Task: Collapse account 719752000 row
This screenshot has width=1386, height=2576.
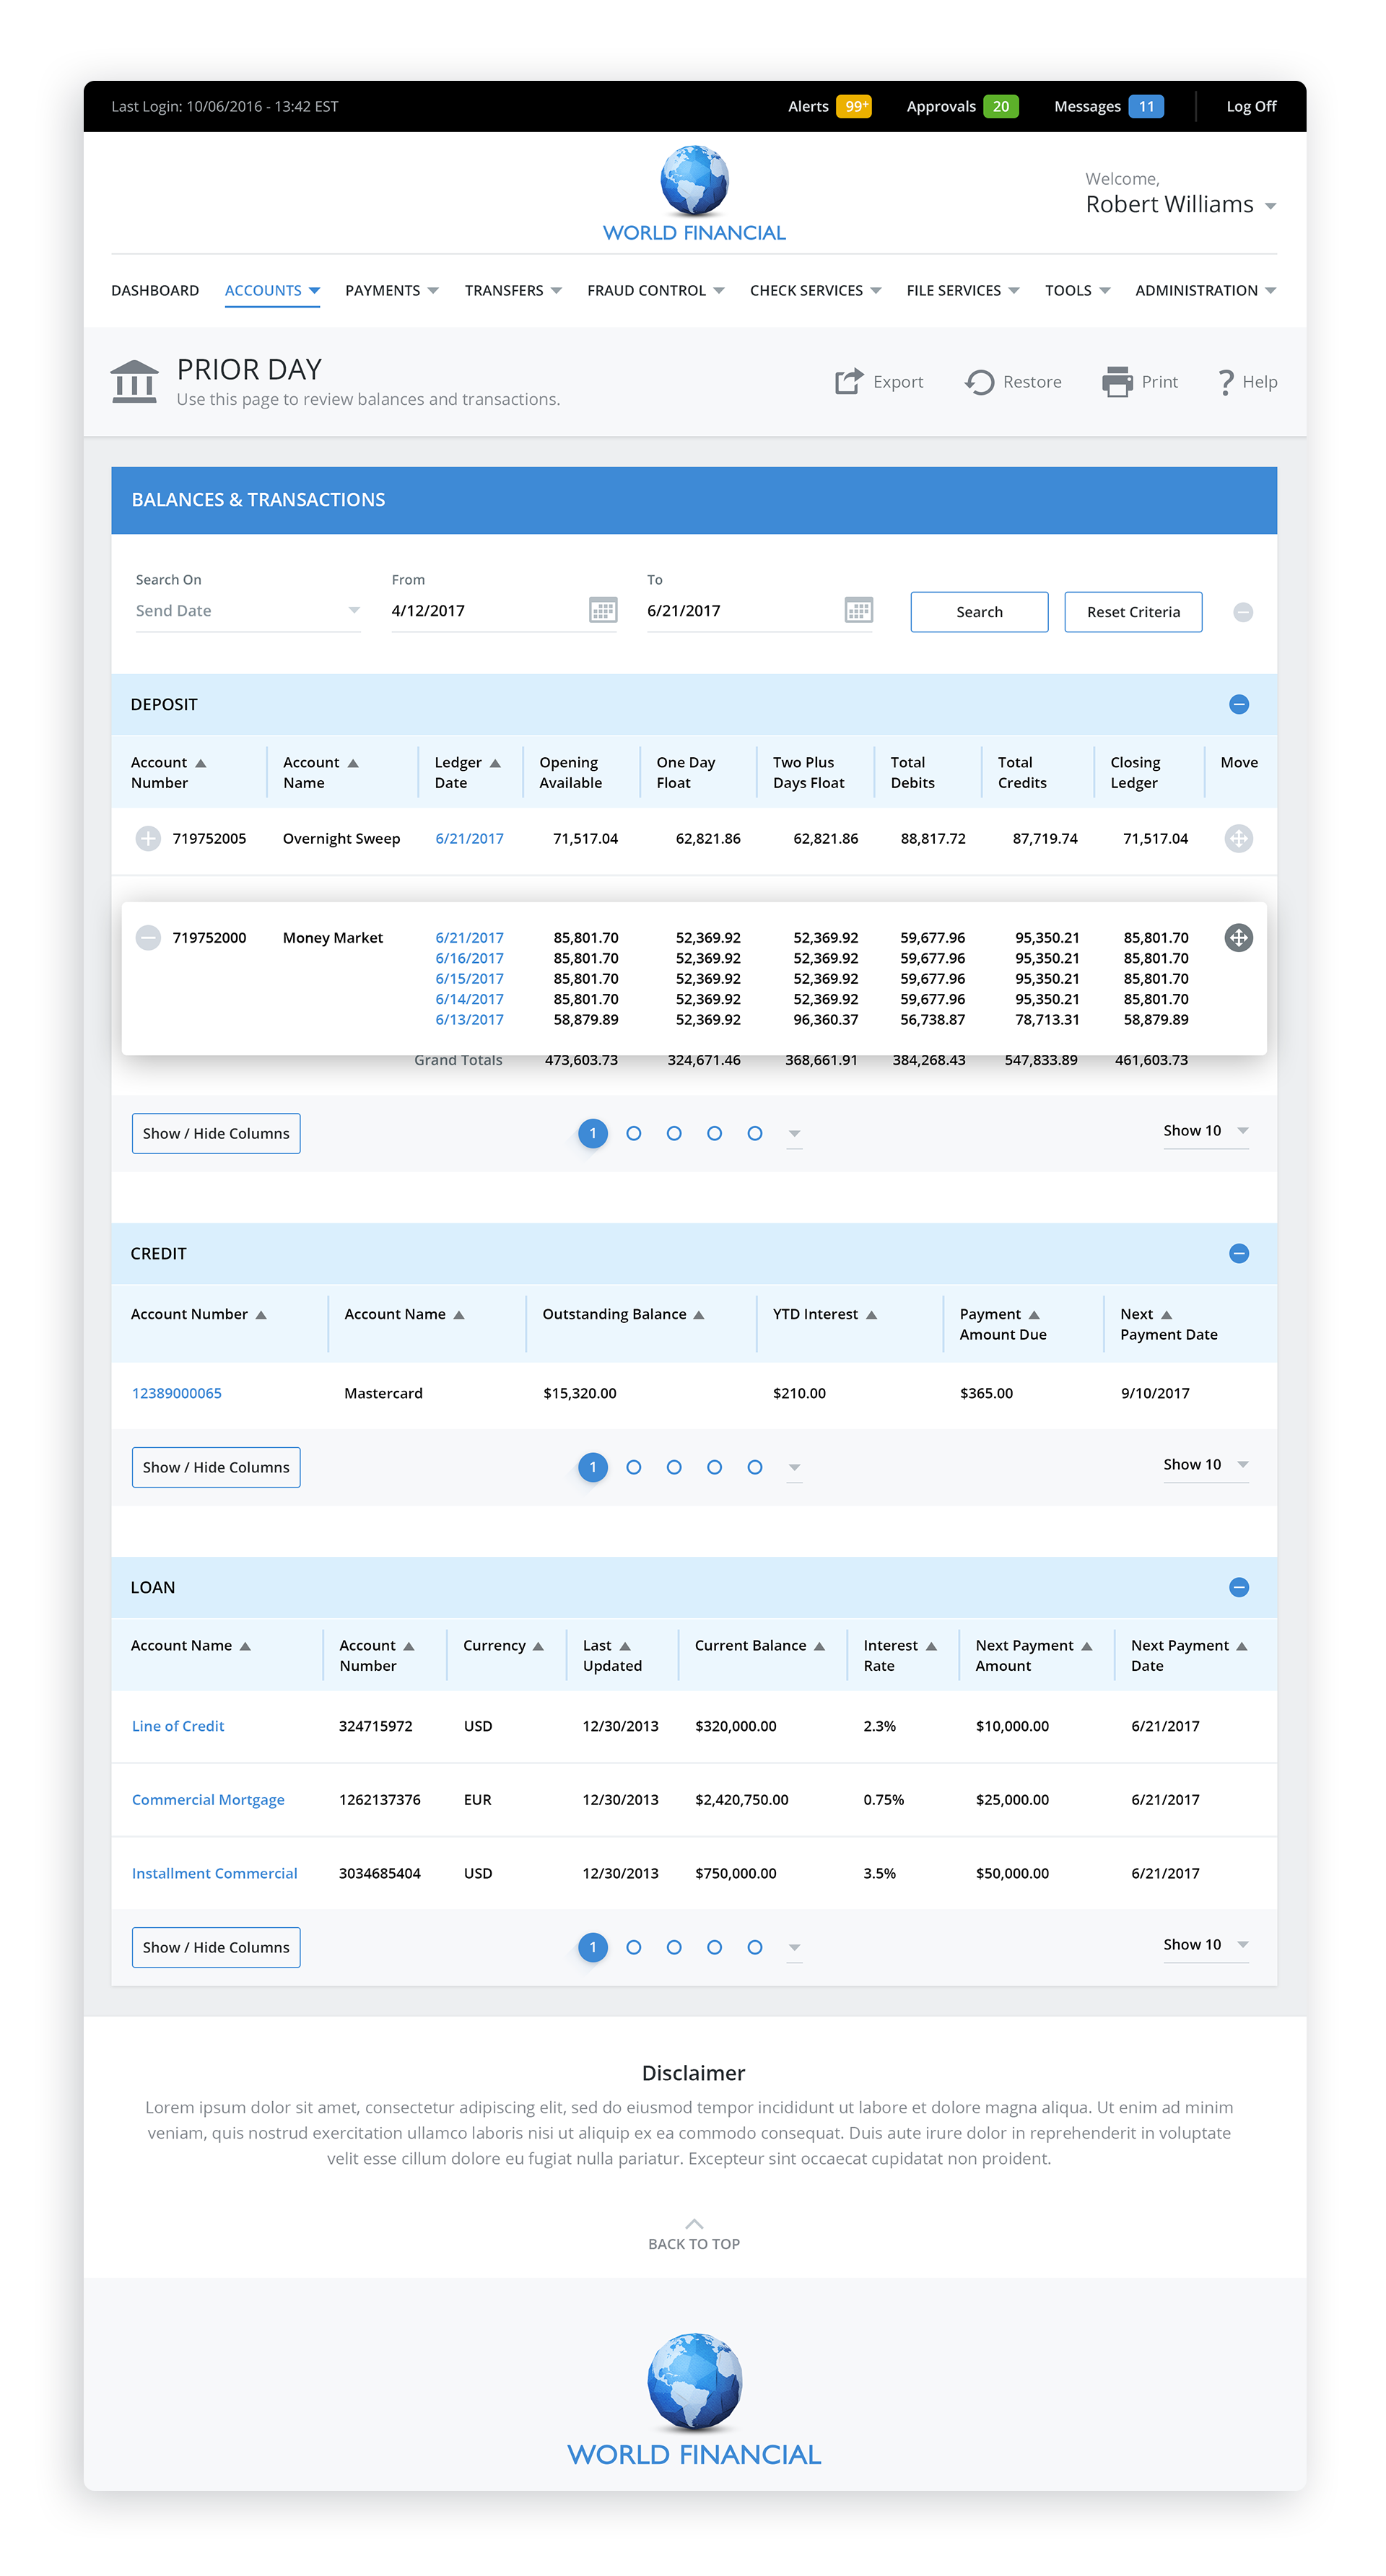Action: tap(148, 937)
